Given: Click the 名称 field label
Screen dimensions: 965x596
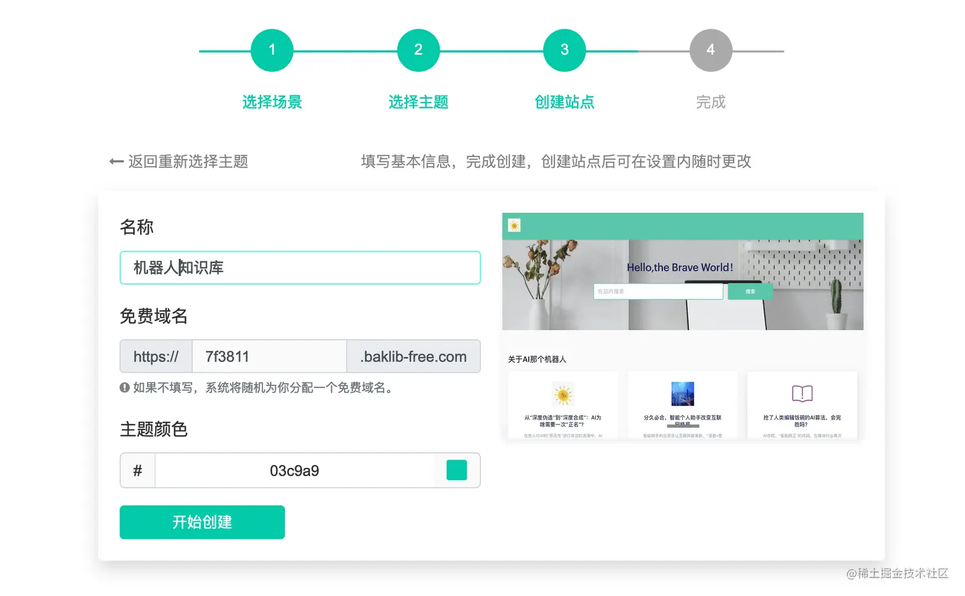Looking at the screenshot, I should click(137, 227).
